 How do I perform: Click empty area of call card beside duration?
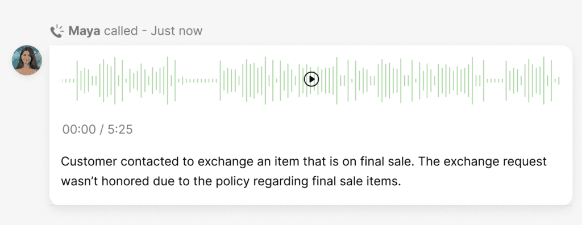click(334, 130)
